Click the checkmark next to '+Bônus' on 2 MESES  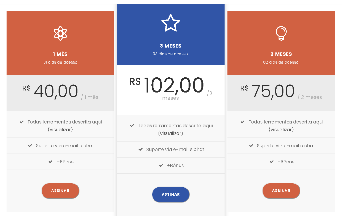point(271,162)
